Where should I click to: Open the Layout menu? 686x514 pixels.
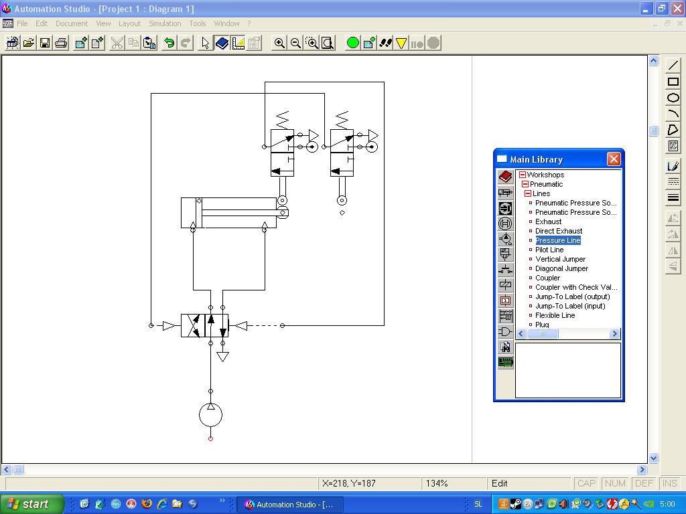[x=129, y=23]
